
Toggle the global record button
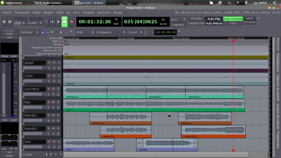click(72, 22)
